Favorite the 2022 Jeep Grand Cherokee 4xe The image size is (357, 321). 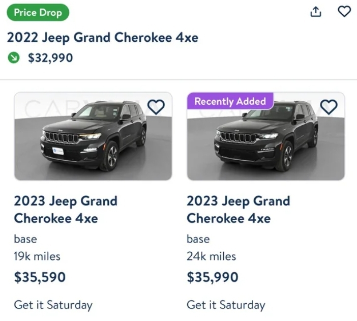[344, 11]
